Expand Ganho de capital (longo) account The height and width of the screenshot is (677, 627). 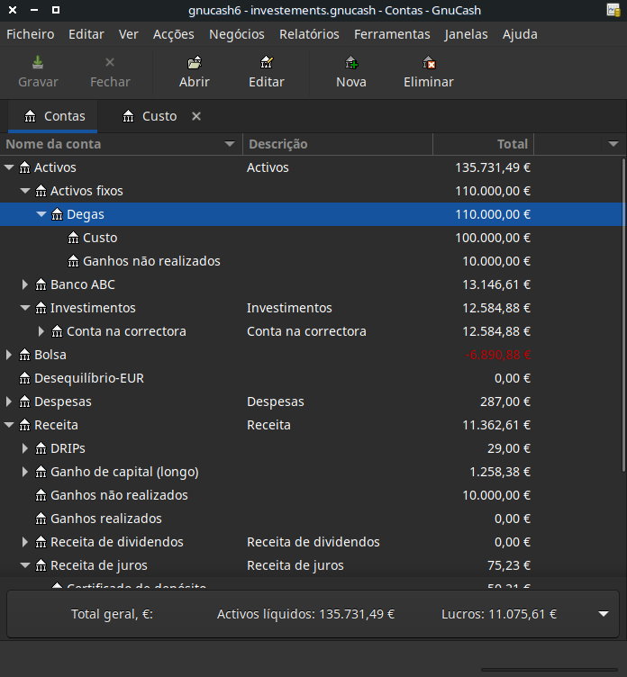pos(25,472)
